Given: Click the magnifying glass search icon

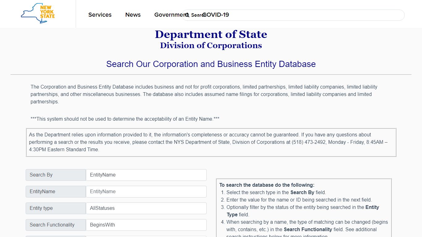Looking at the screenshot, I should pyautogui.click(x=187, y=15).
